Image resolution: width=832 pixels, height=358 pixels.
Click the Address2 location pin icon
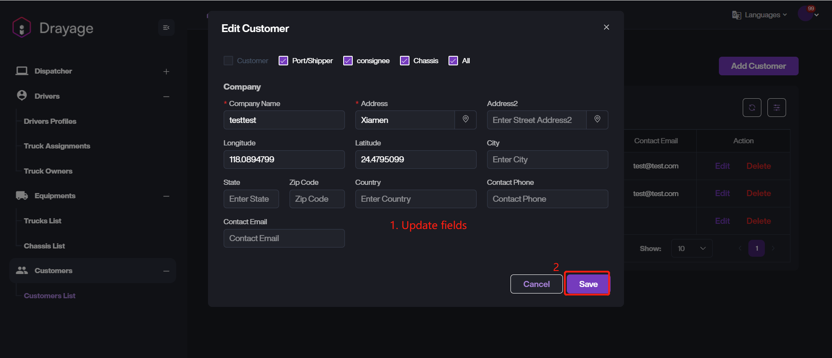[597, 119]
